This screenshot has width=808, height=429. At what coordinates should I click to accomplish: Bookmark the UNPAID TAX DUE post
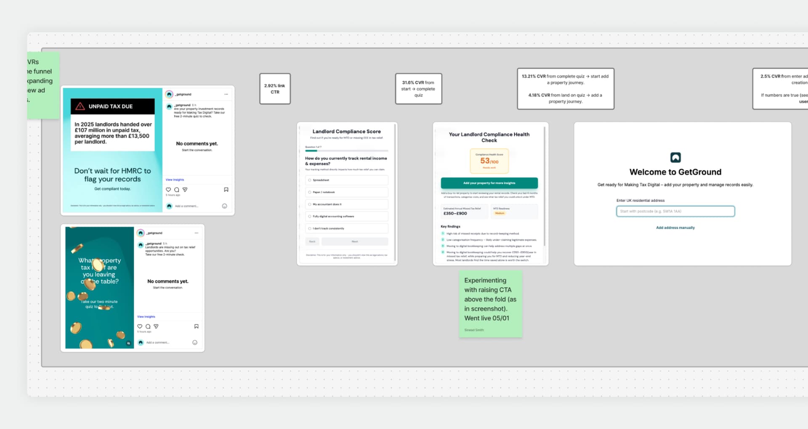226,189
